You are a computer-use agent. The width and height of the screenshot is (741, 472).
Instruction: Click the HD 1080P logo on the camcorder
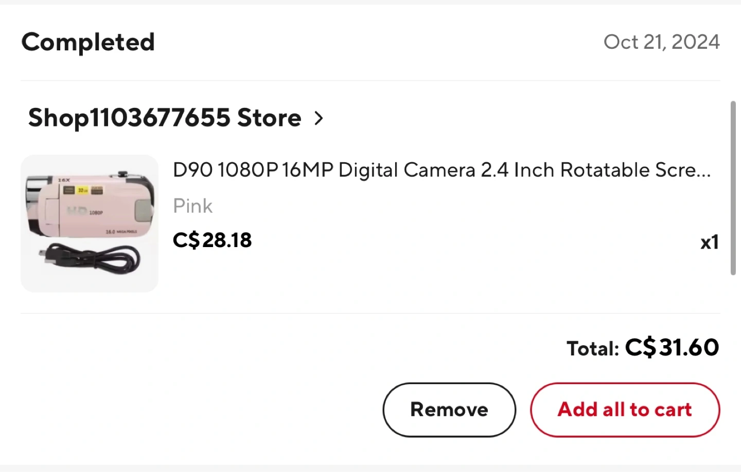(84, 211)
